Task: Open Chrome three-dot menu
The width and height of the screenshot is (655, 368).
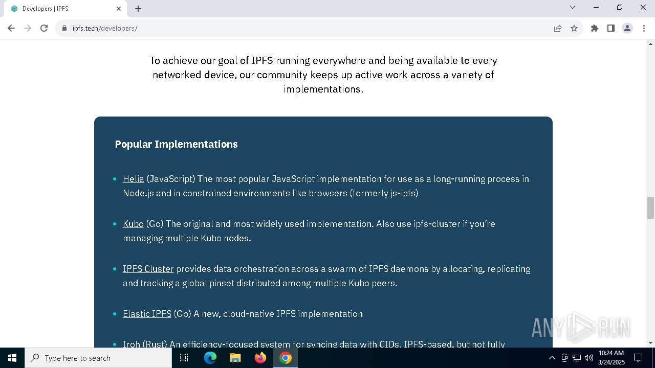Action: pyautogui.click(x=644, y=28)
